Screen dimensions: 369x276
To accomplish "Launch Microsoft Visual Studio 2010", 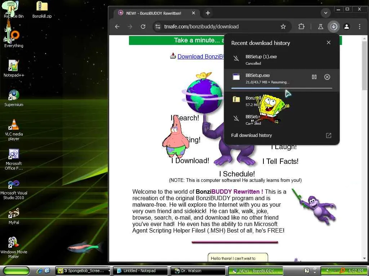I will point(13,189).
